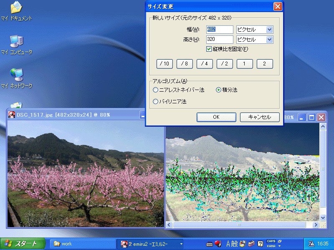Confirm the dialog with OK
The width and height of the screenshot is (334, 250).
216,117
